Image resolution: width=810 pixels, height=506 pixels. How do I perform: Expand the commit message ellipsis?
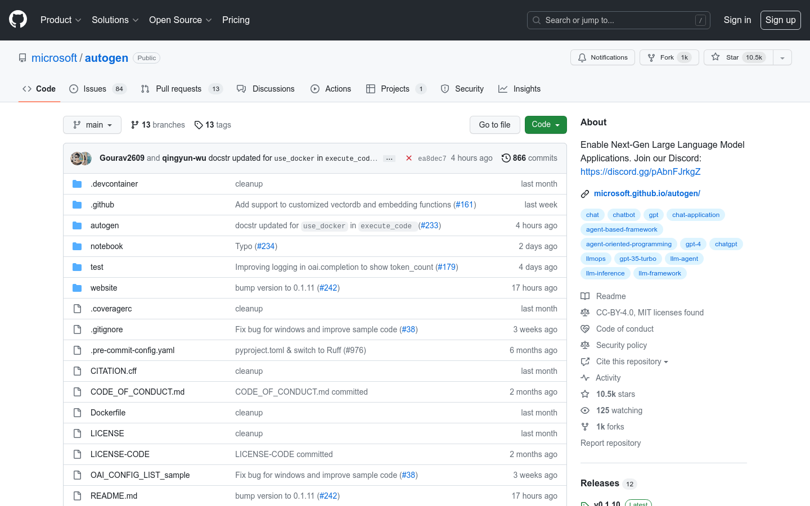[389, 159]
